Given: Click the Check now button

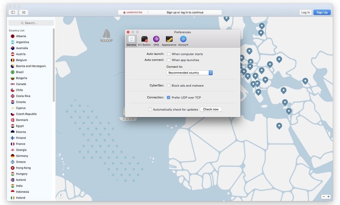Looking at the screenshot, I should click(211, 109).
